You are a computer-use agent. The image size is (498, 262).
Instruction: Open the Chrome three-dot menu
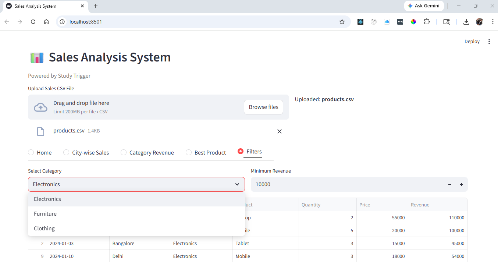[x=493, y=22]
